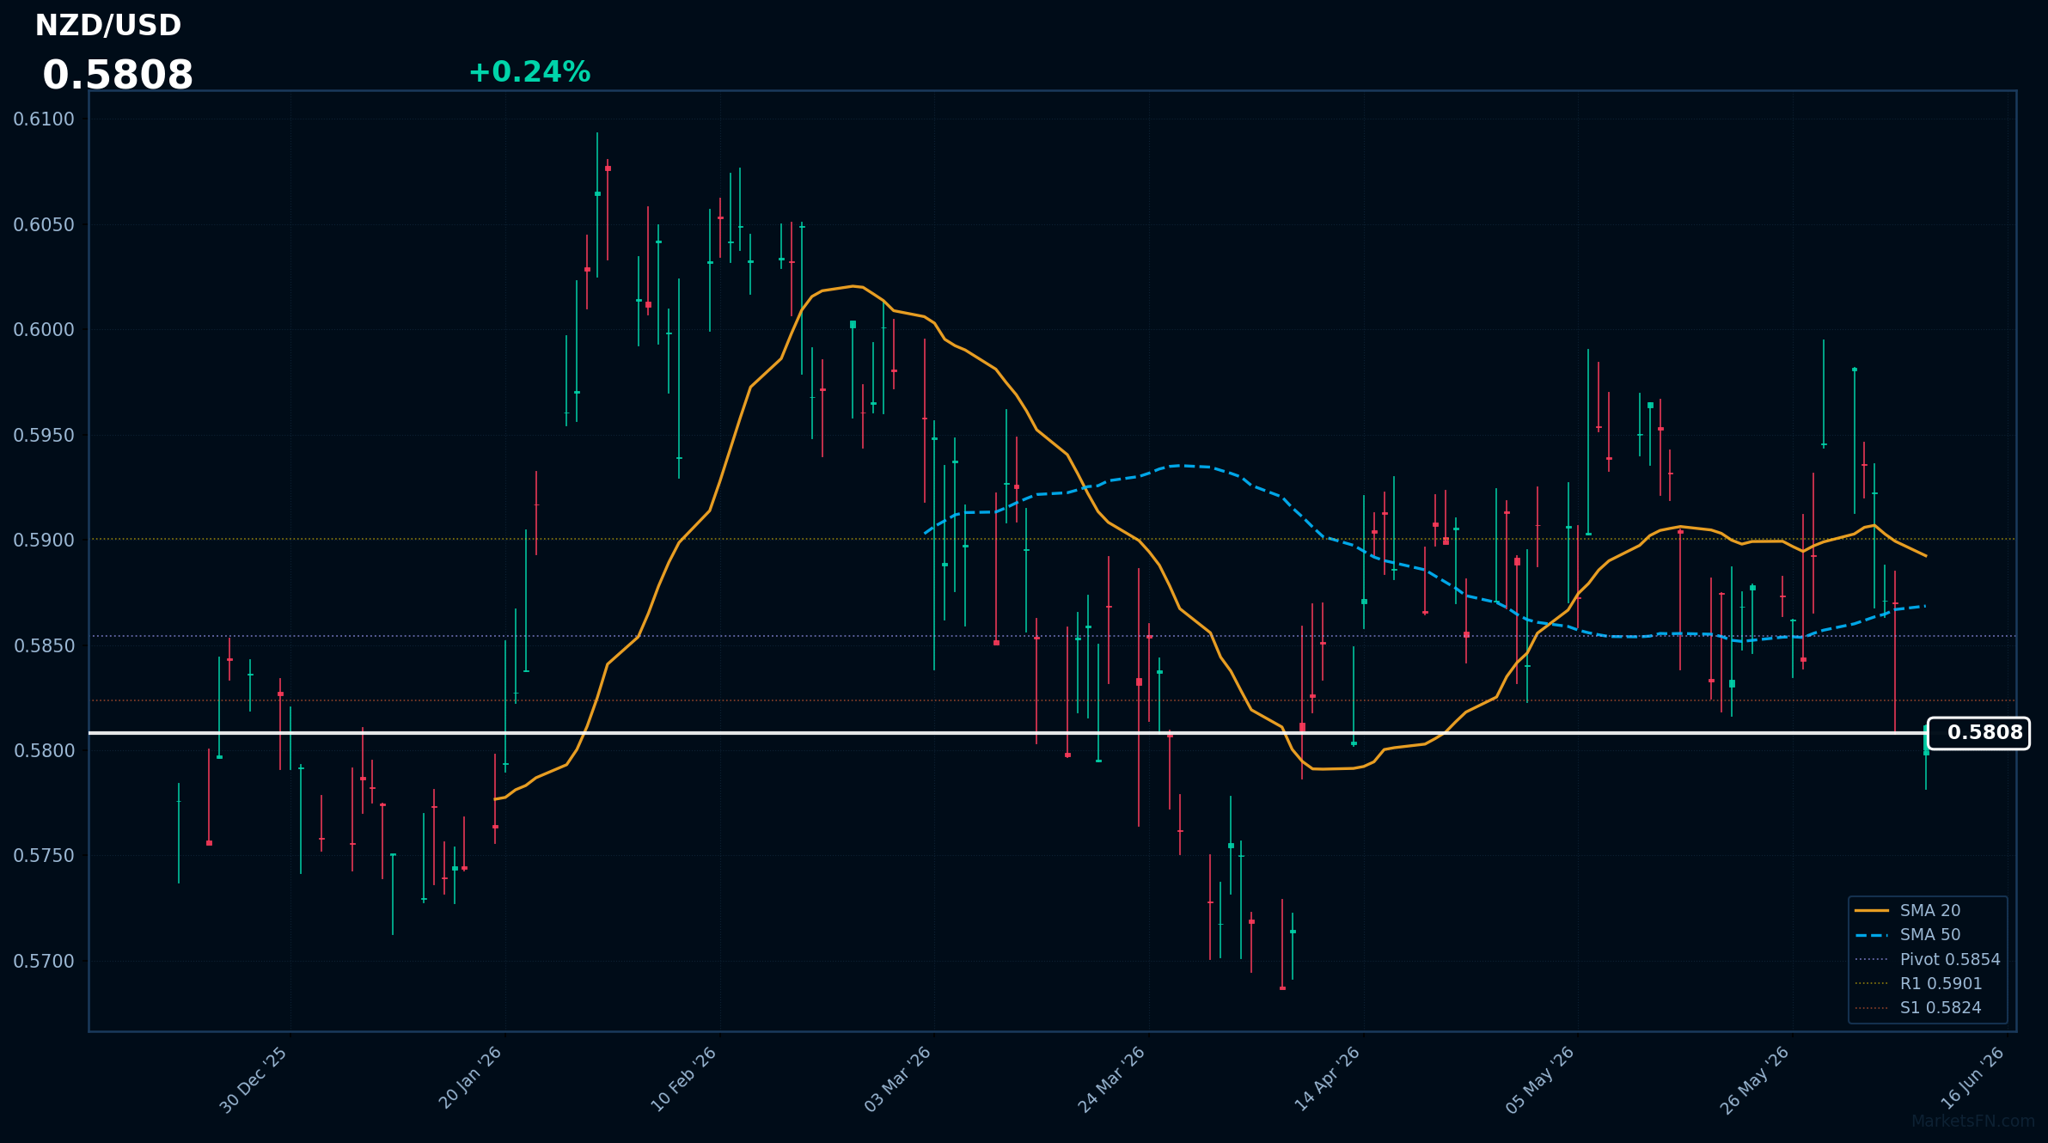Viewport: 2048px width, 1143px height.
Task: Select SMA 20 in the legend
Action: pos(1930,910)
